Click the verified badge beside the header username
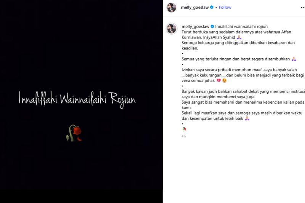The image size is (305, 203). coord(212,7)
